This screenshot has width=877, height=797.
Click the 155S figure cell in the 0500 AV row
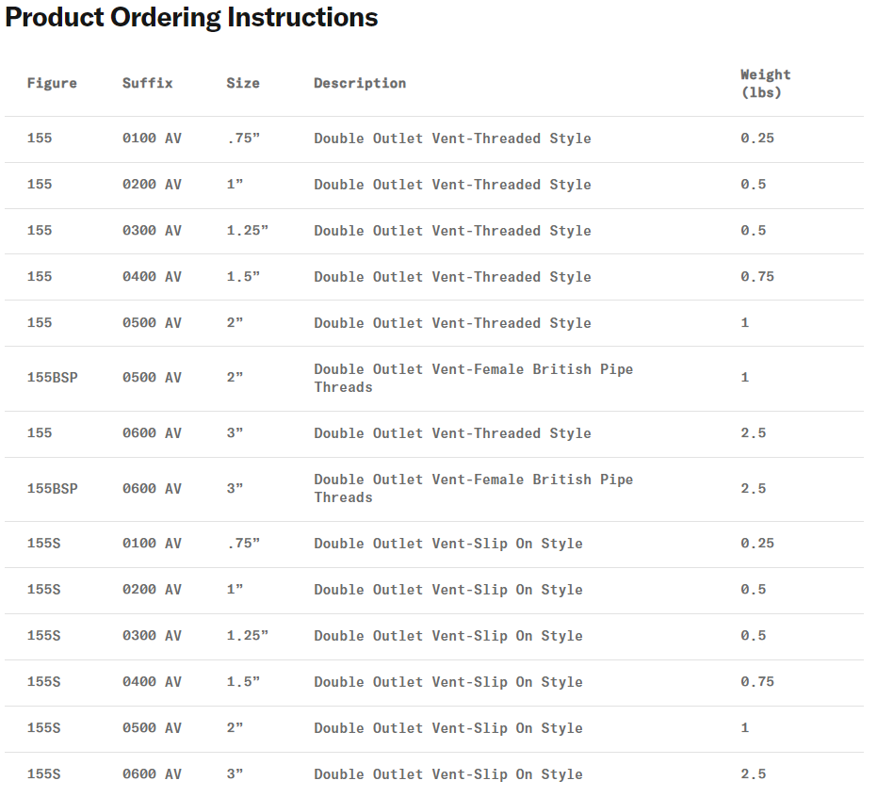click(43, 728)
